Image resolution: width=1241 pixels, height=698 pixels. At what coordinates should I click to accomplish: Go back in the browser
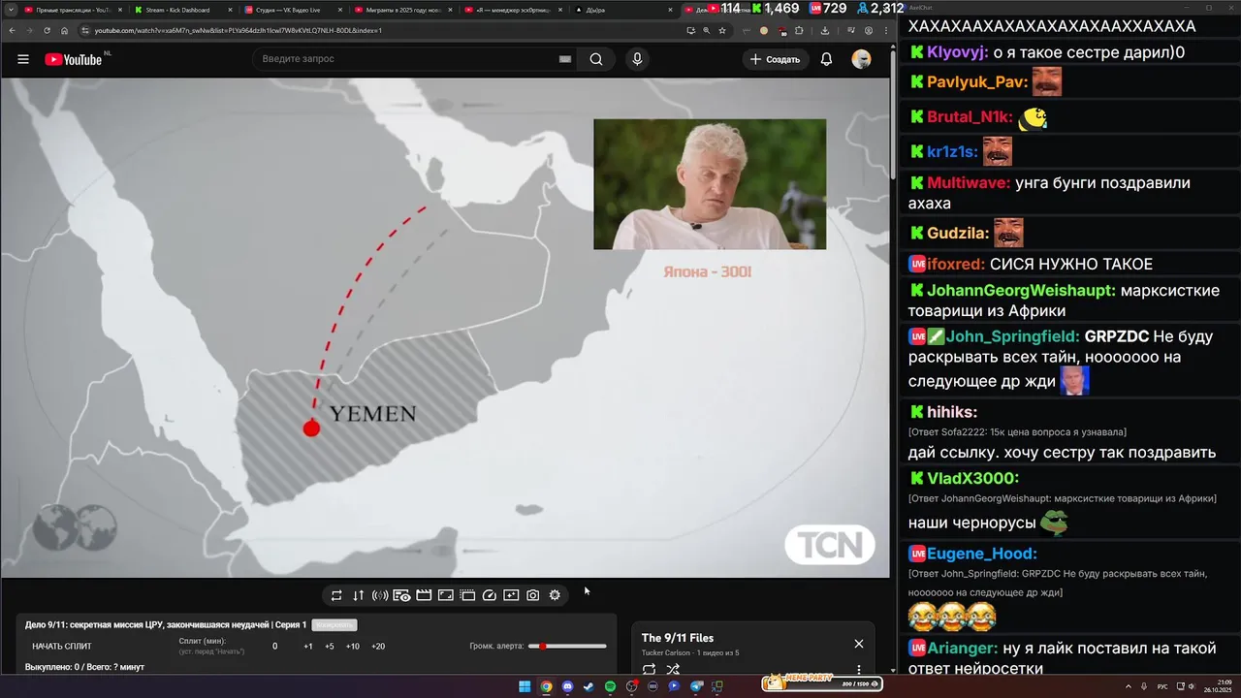click(12, 30)
